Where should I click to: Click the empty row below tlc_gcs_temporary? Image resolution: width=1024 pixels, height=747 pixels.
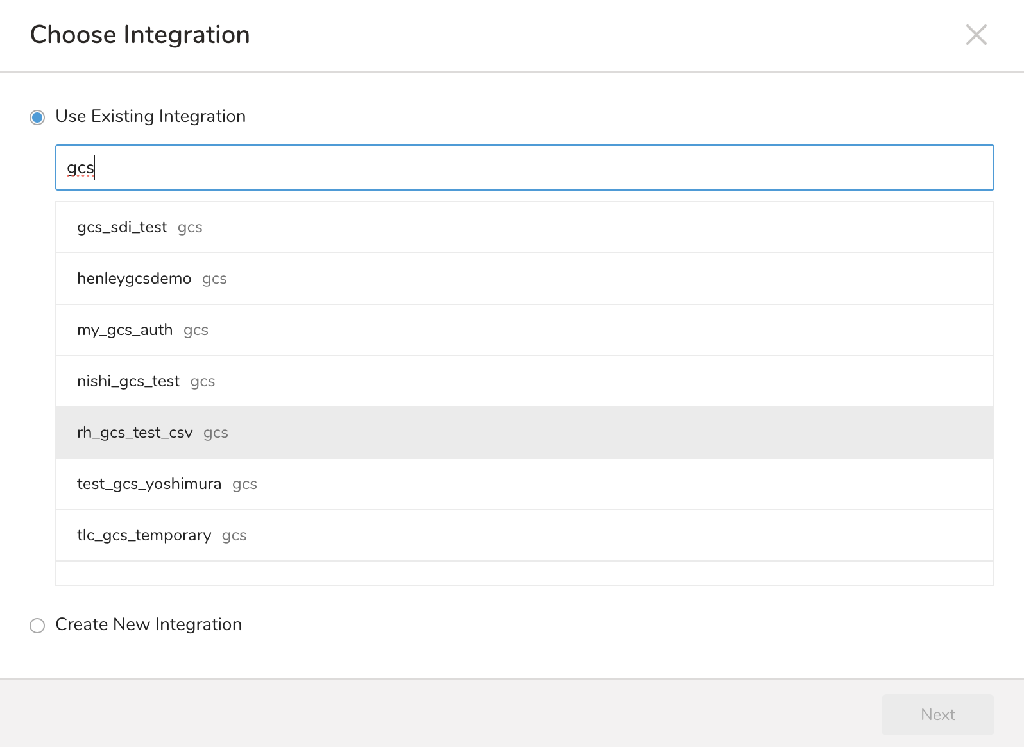pos(524,573)
